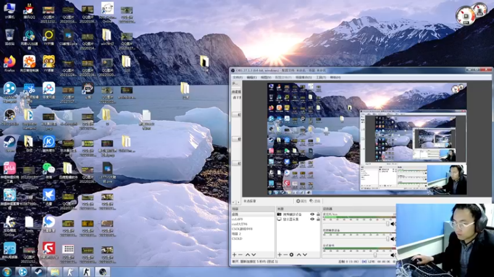Image resolution: width=494 pixels, height=277 pixels.
Task: Move the source up in the sources list
Action: tap(299, 255)
